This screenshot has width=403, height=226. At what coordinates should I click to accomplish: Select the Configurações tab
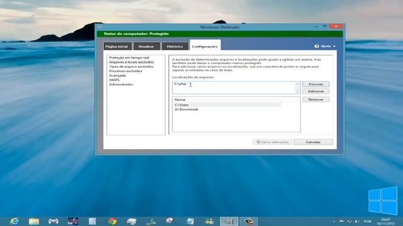[205, 46]
